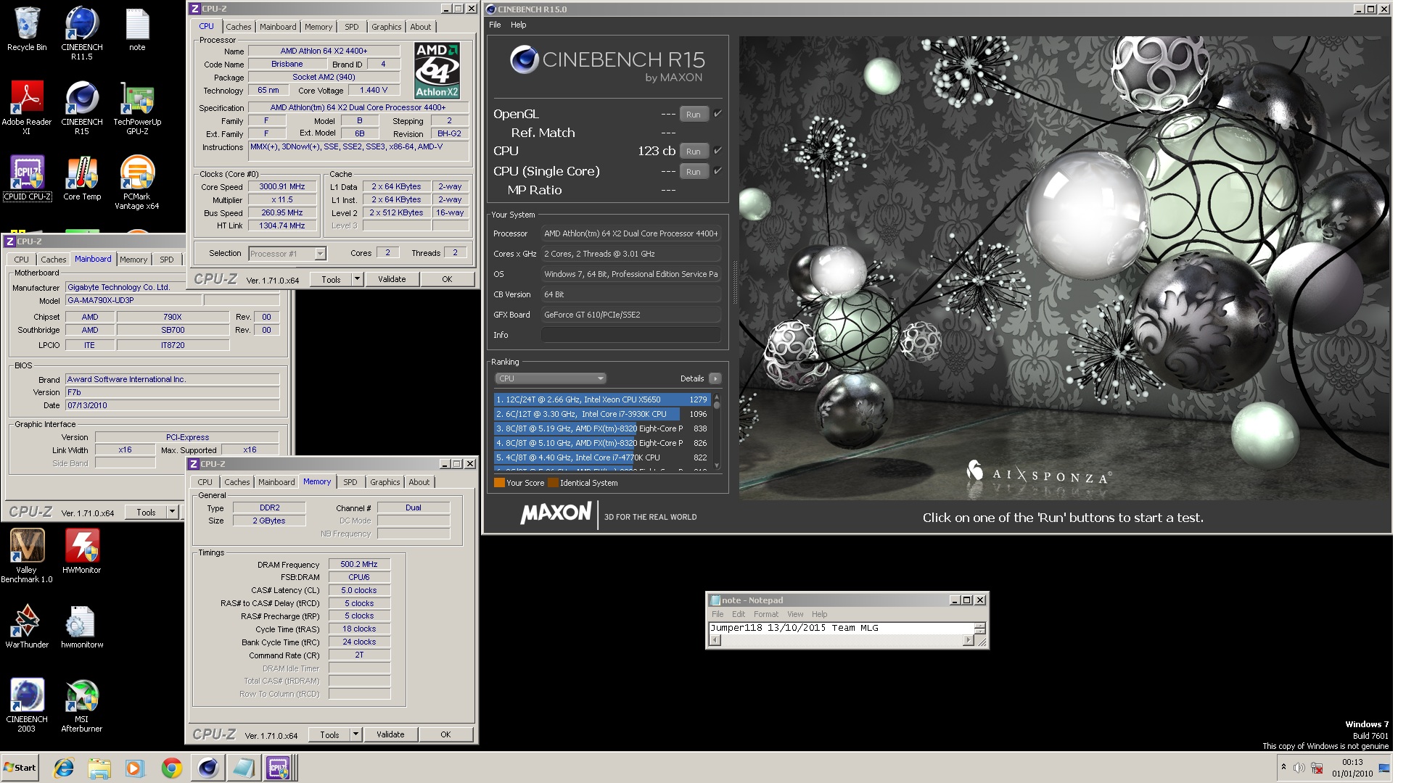The height and width of the screenshot is (783, 1406).
Task: Open the note text file icon
Action: (137, 29)
